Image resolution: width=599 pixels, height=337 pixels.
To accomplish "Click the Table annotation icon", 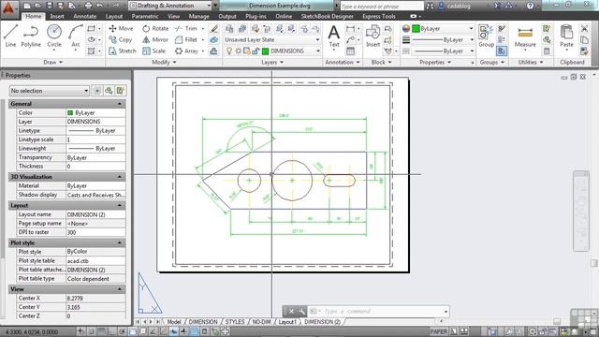I will 350,51.
